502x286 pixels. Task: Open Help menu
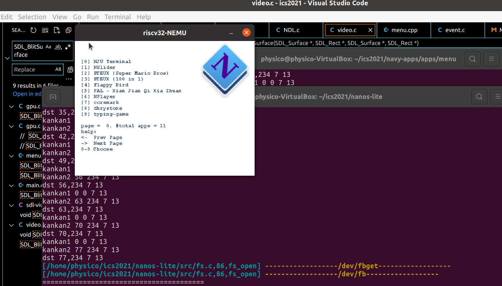[x=144, y=17]
